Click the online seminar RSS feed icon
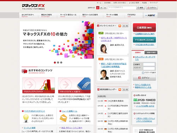 pyautogui.click(x=120, y=26)
